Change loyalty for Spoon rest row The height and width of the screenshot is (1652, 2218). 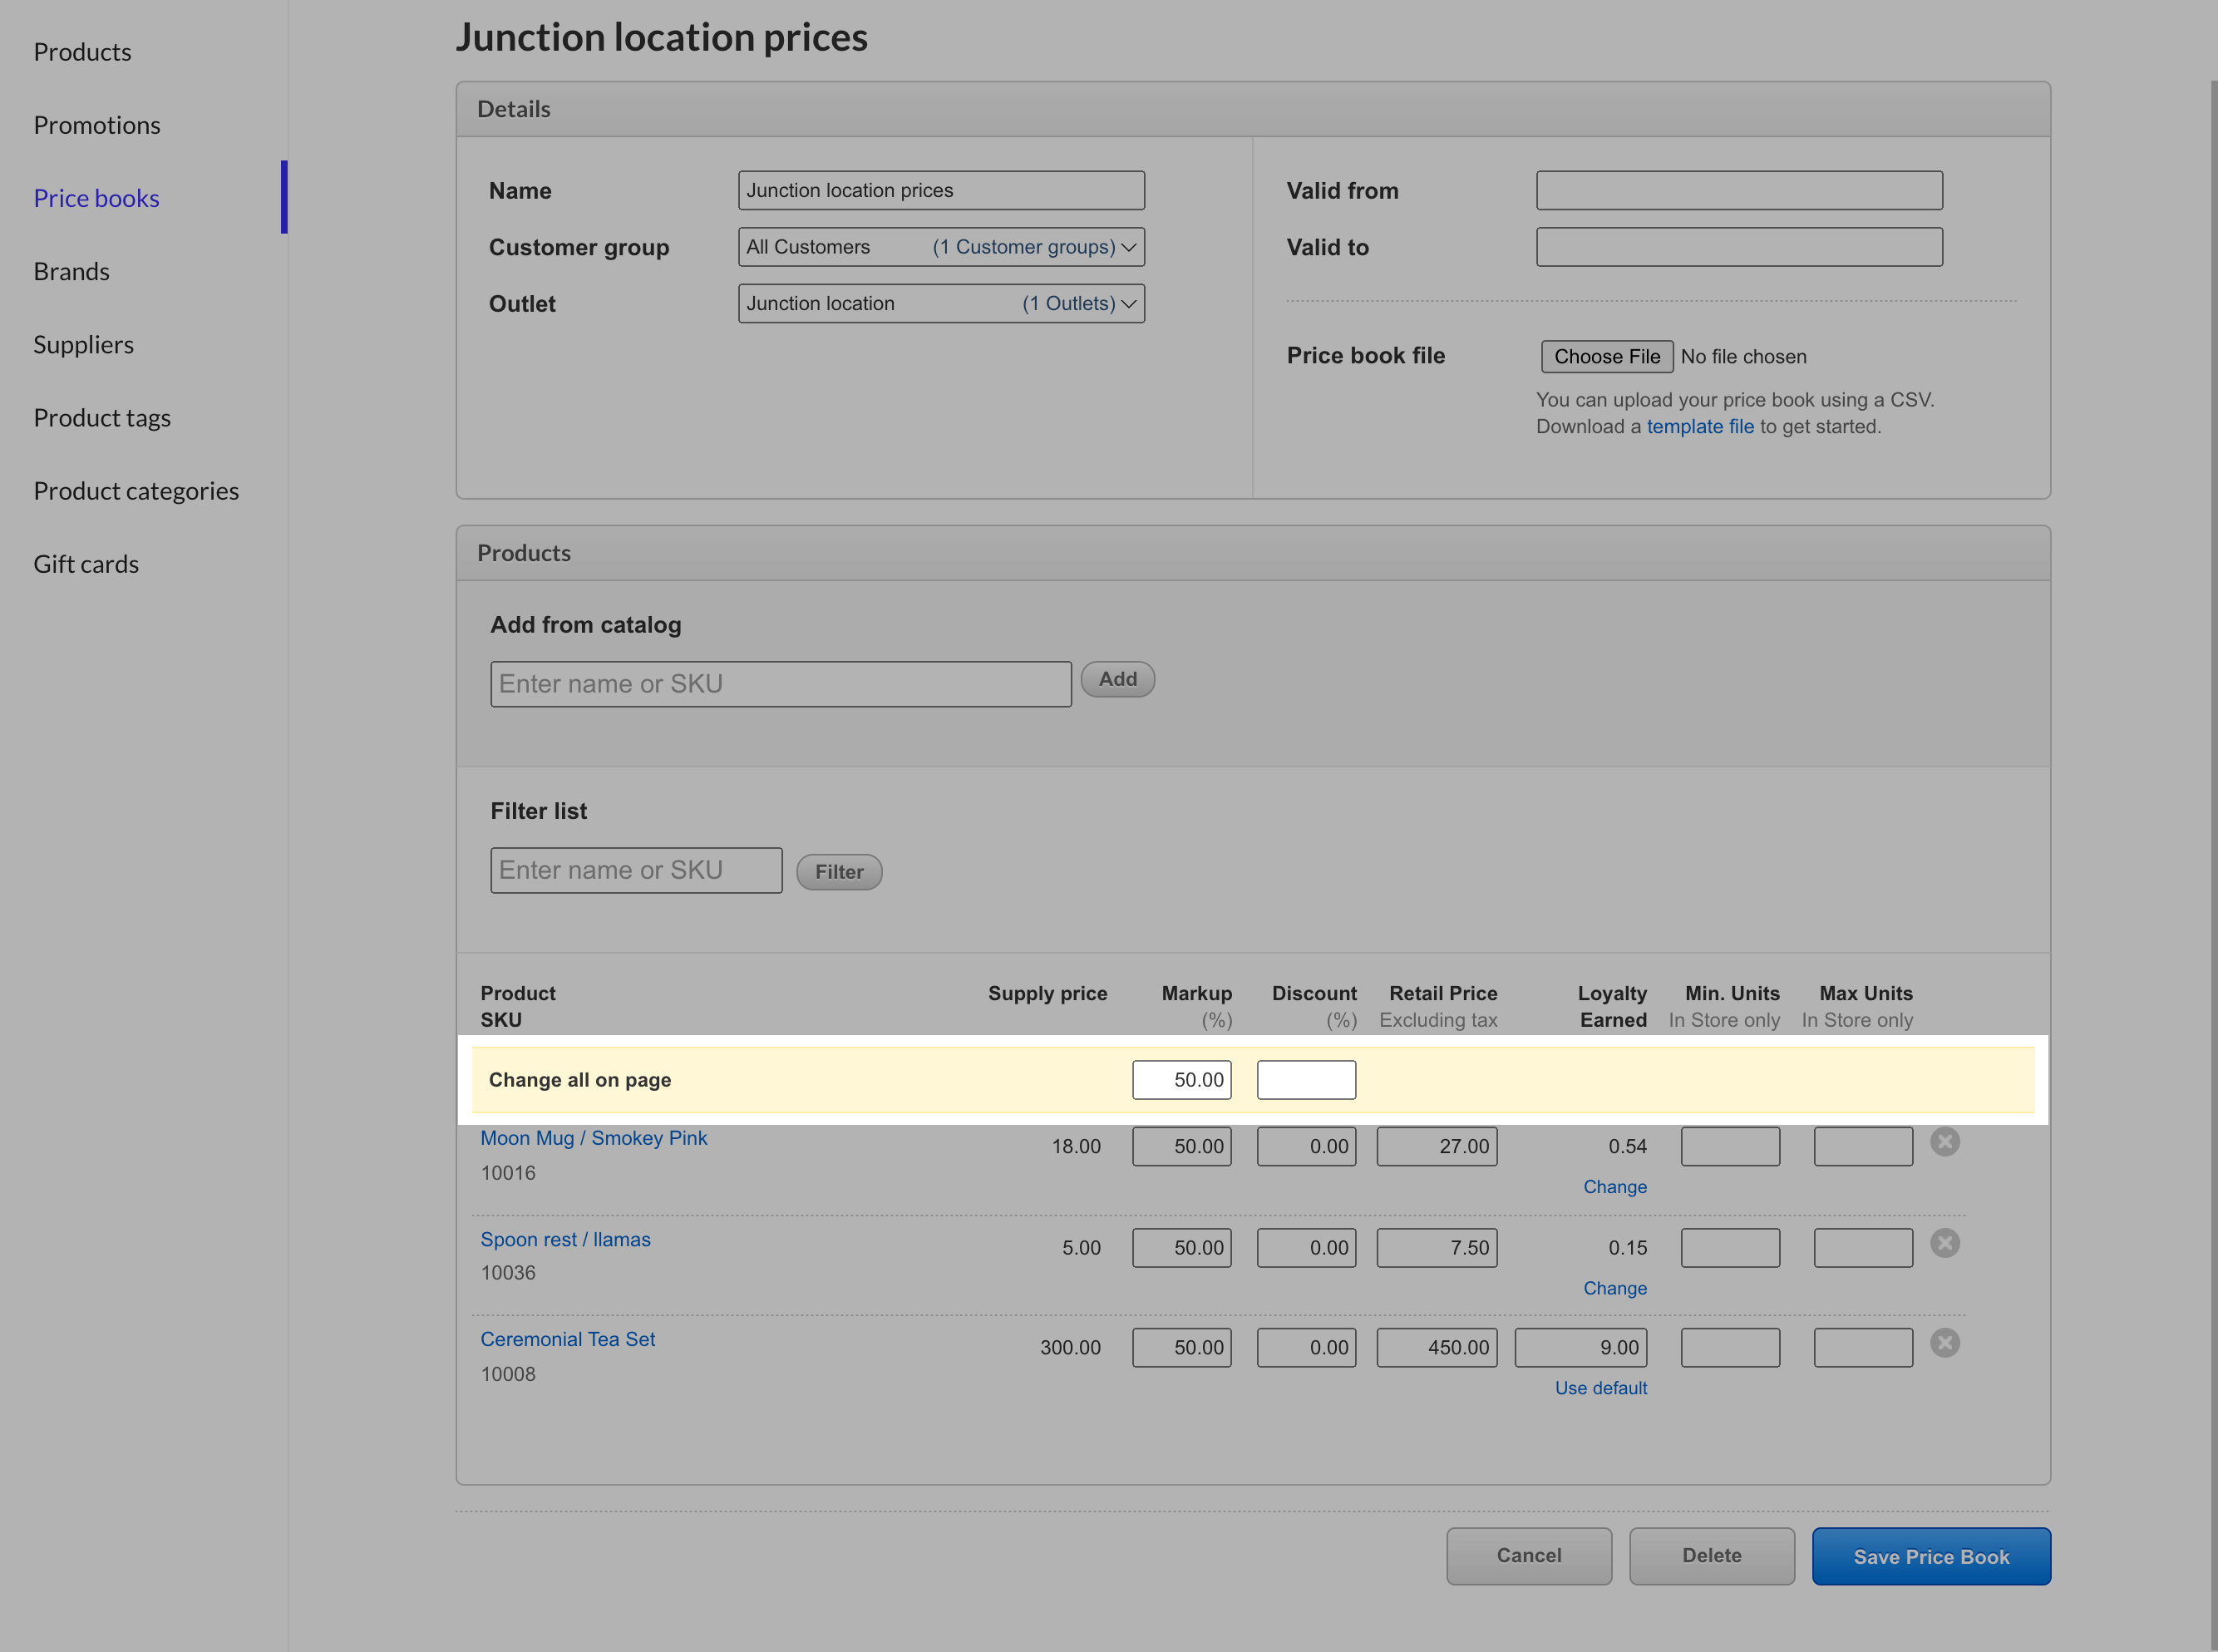pyautogui.click(x=1614, y=1289)
